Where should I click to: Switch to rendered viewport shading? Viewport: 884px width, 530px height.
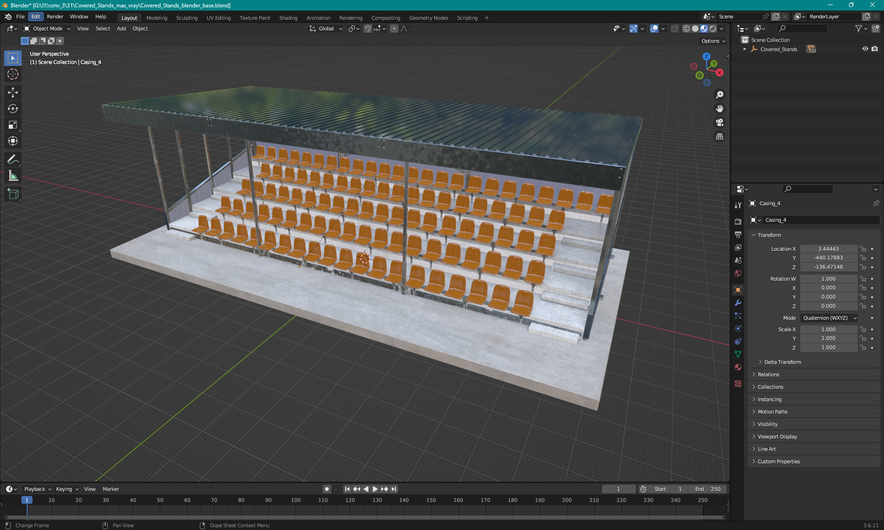[713, 29]
